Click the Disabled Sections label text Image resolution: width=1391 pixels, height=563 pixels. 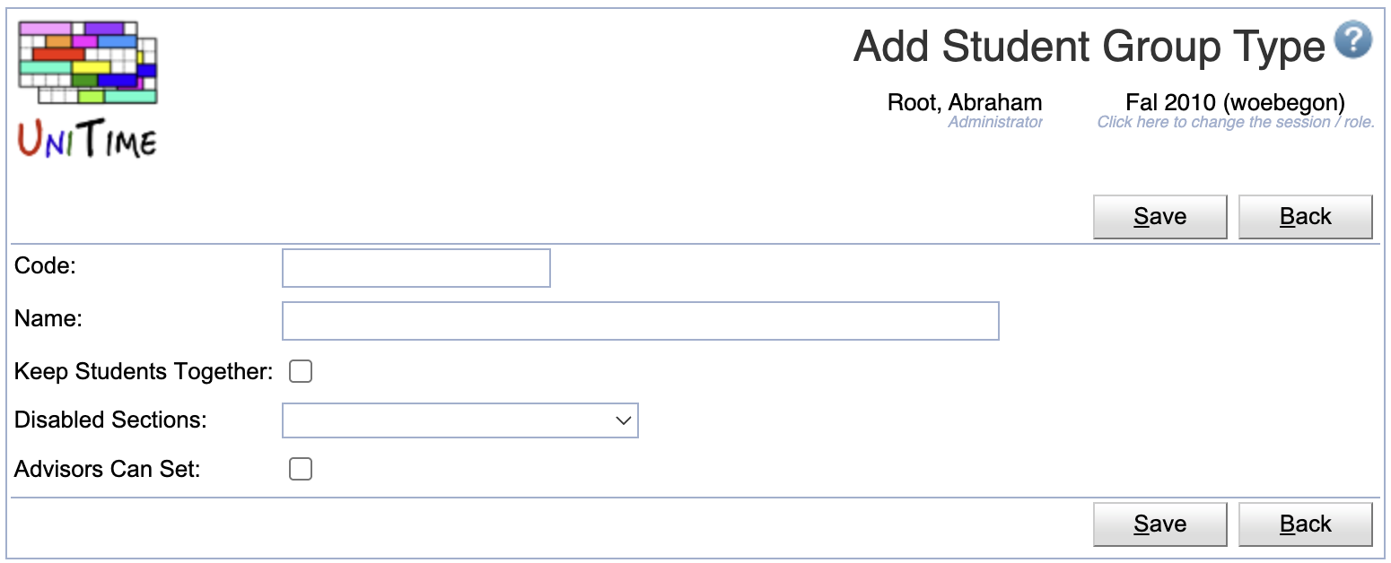coord(111,420)
